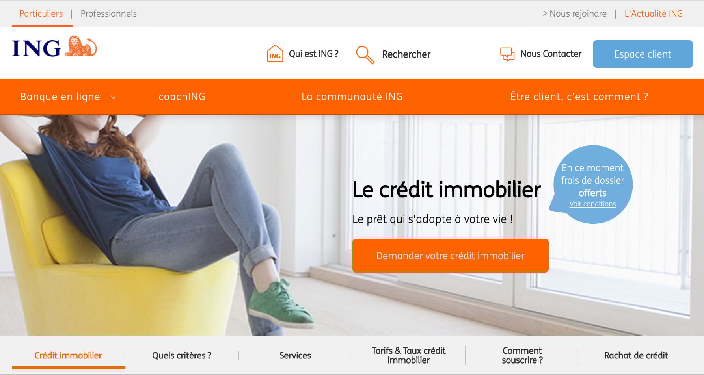Open L'Actualité ING link
Viewport: 704px width, 375px height.
[654, 13]
